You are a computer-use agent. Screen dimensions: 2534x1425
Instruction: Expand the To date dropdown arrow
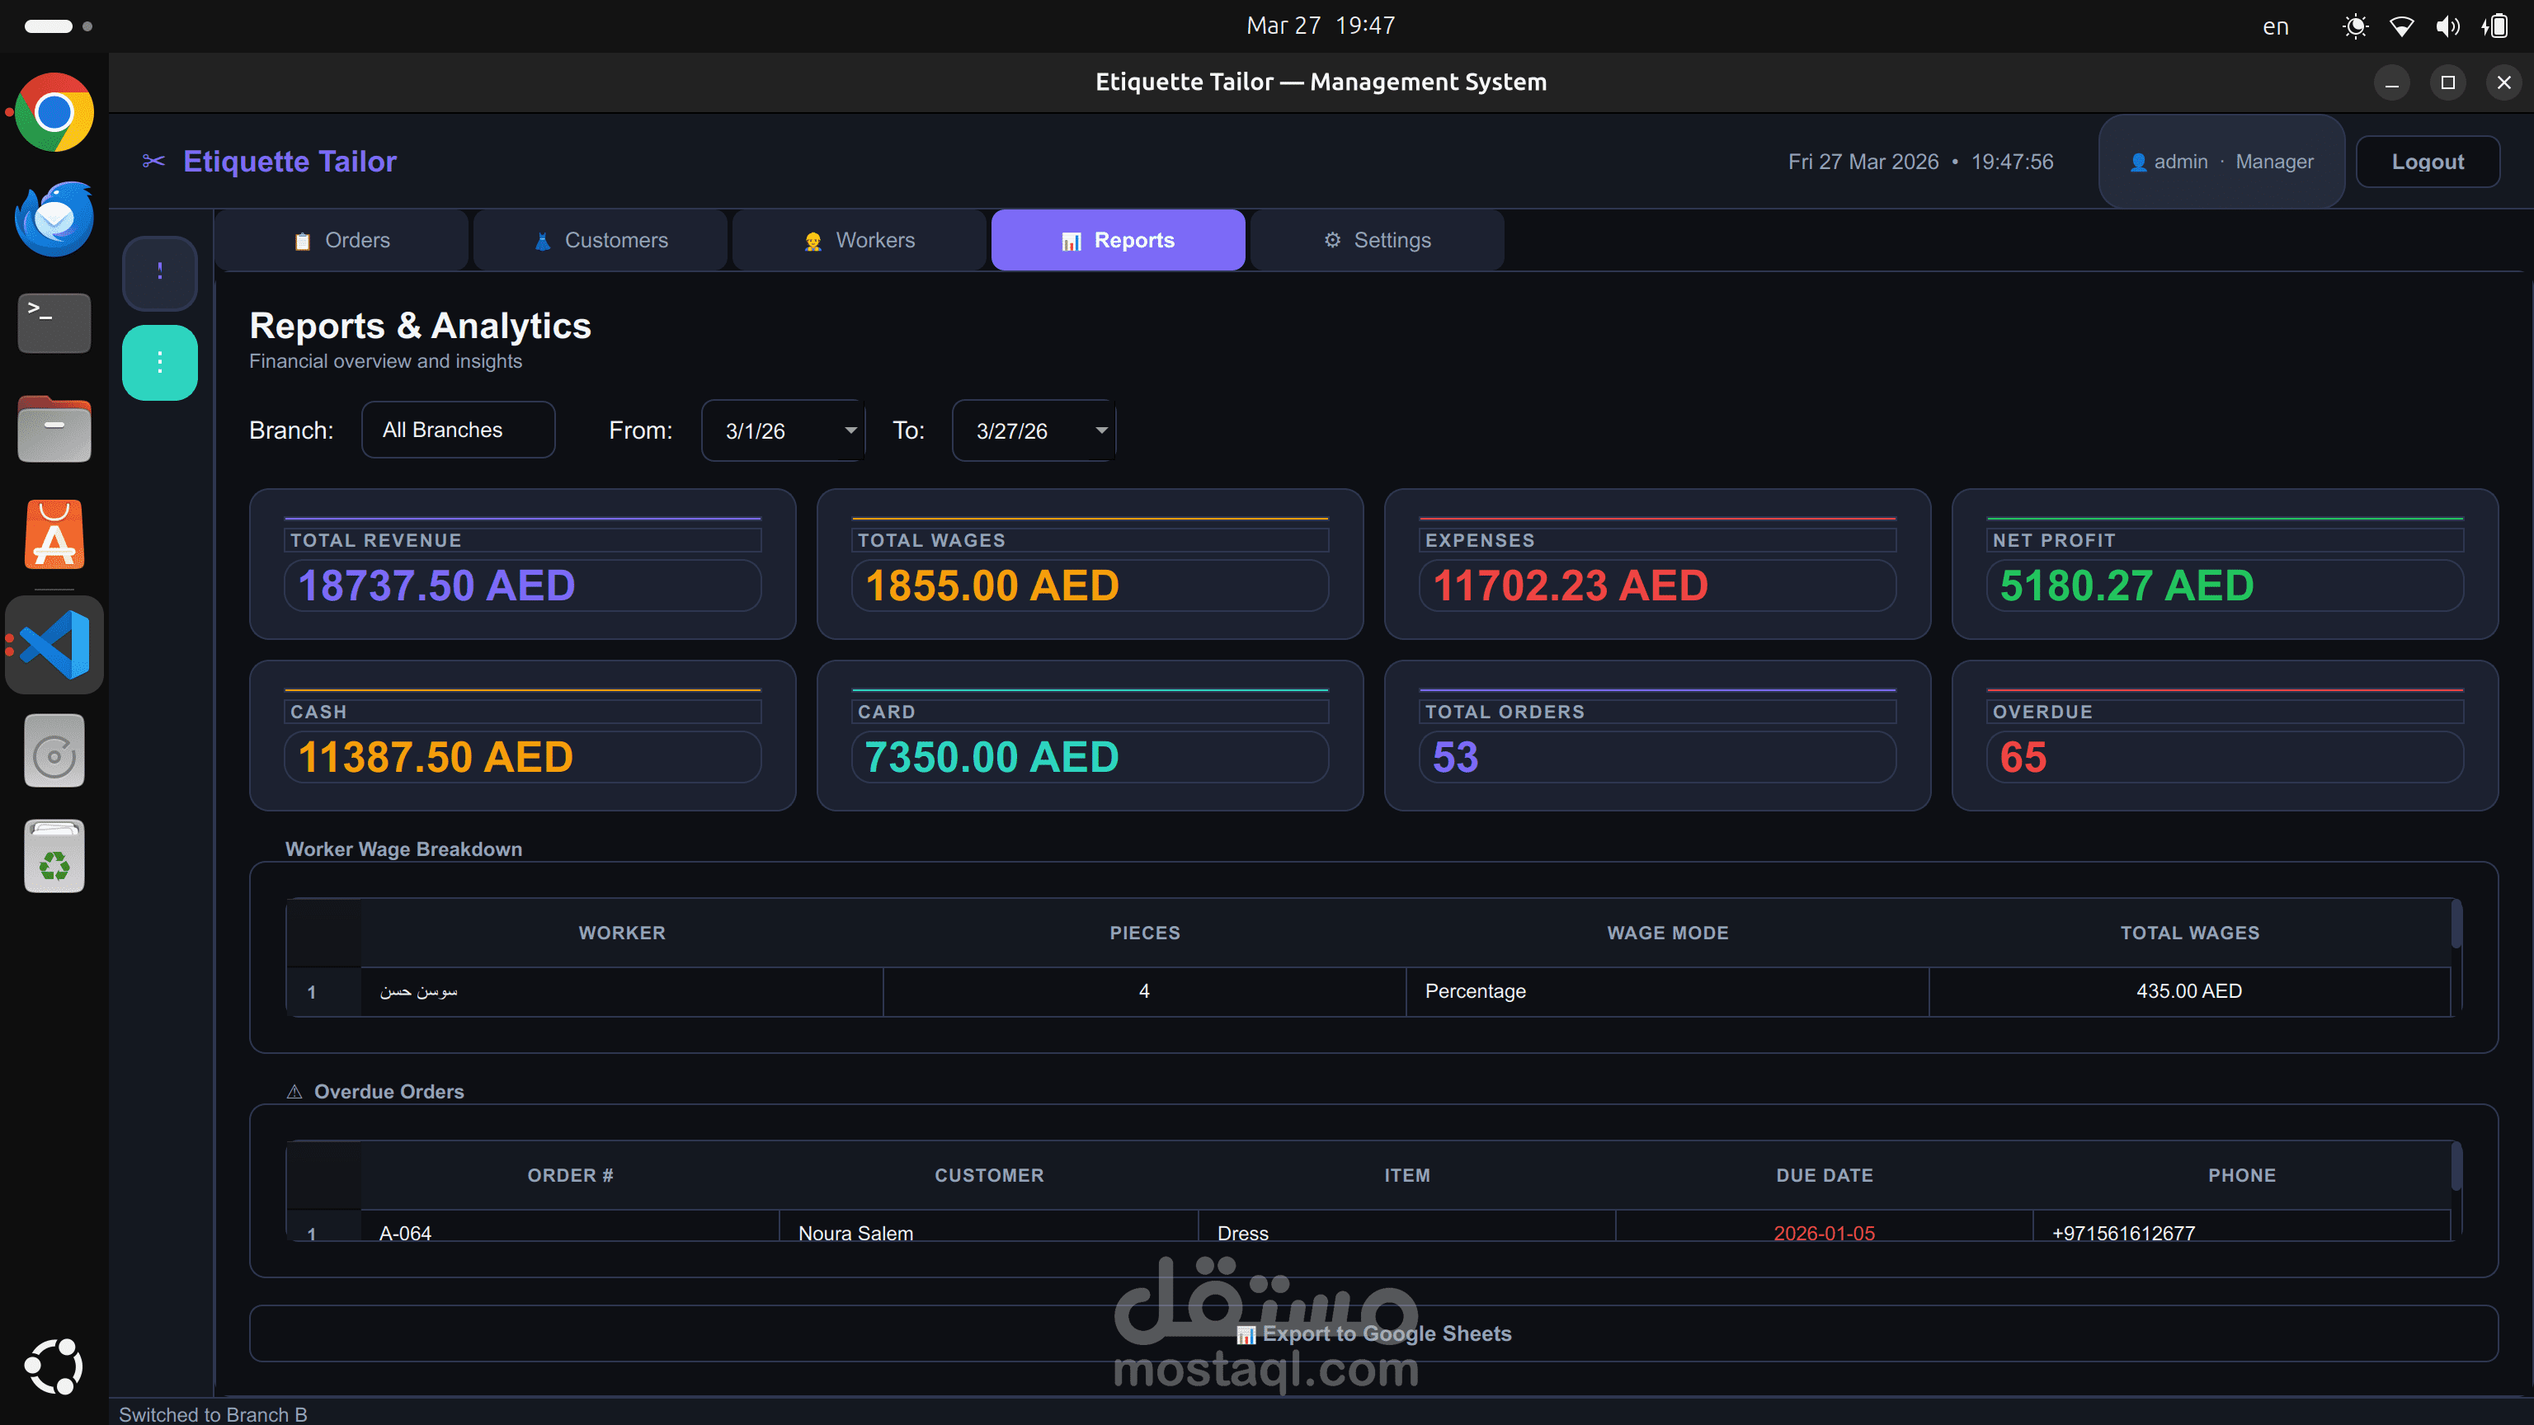(1100, 430)
